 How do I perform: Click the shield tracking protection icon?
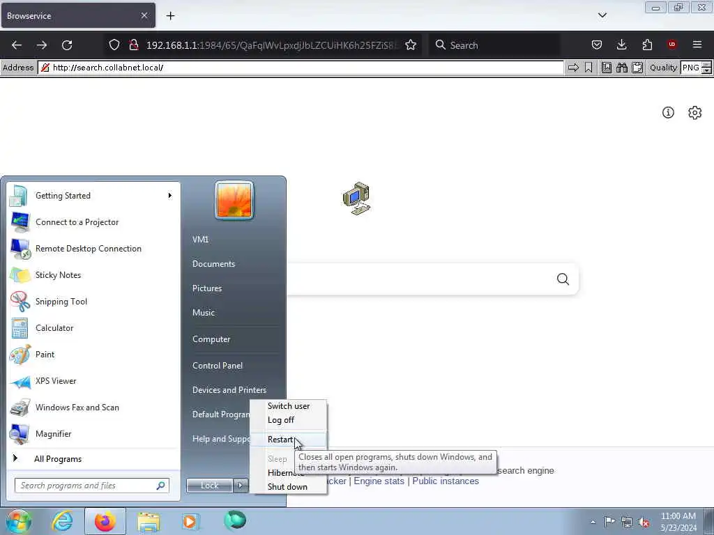tap(114, 45)
